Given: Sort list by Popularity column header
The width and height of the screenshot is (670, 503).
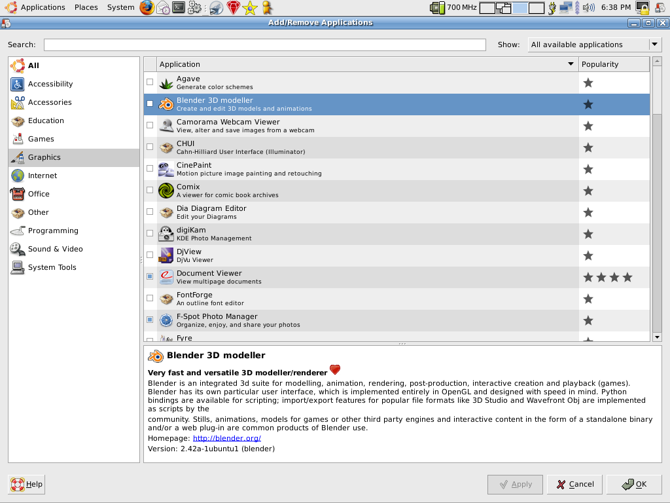Looking at the screenshot, I should click(614, 64).
